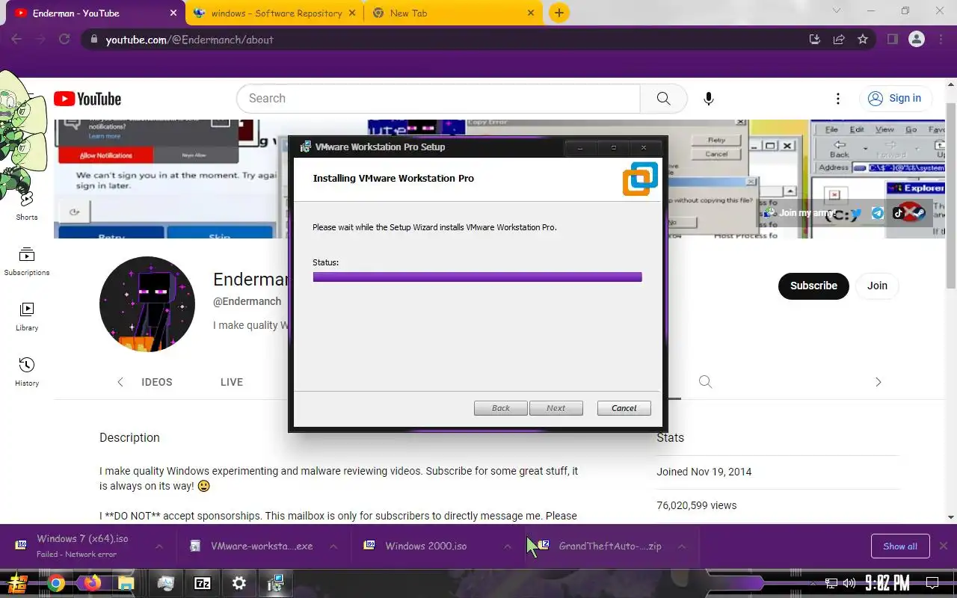This screenshot has width=957, height=598.
Task: Click Cancel in VMware Setup
Action: pos(624,408)
